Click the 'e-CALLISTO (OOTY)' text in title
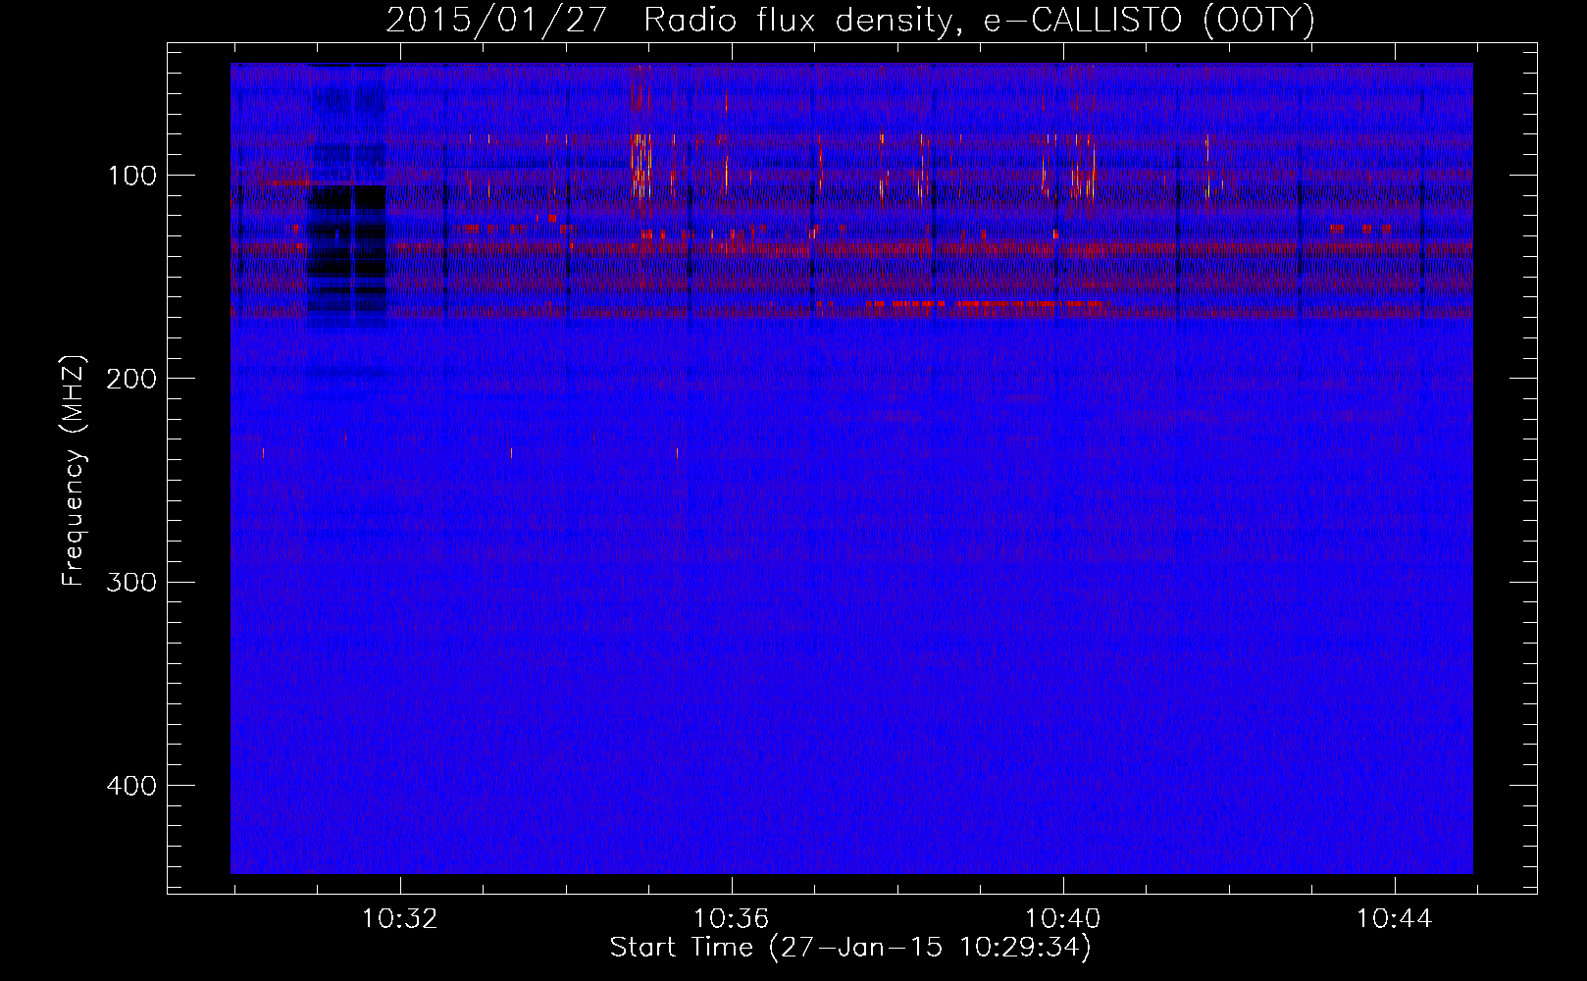 tap(1150, 21)
